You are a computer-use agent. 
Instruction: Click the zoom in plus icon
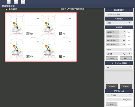pyautogui.click(x=16, y=2)
